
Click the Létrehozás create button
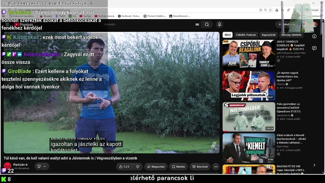[x=287, y=24]
